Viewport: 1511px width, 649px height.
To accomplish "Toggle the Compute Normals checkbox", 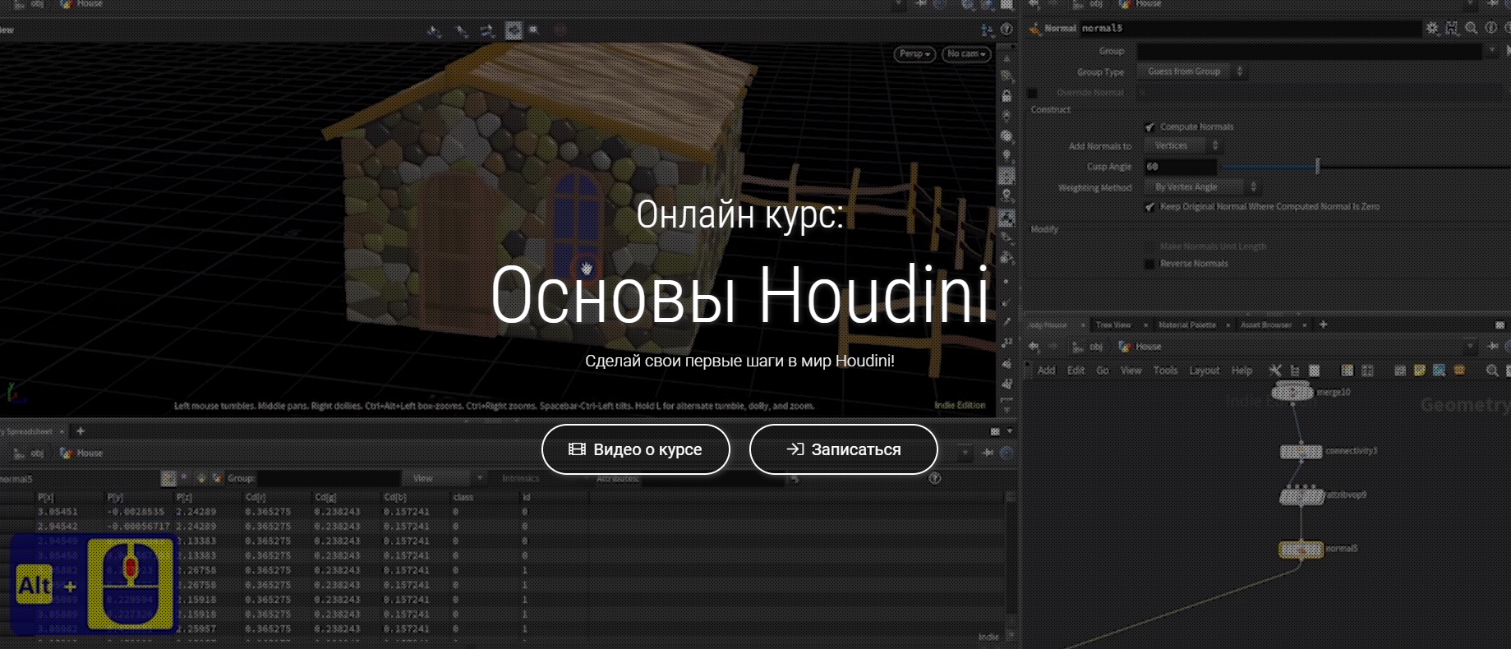I will (1149, 127).
